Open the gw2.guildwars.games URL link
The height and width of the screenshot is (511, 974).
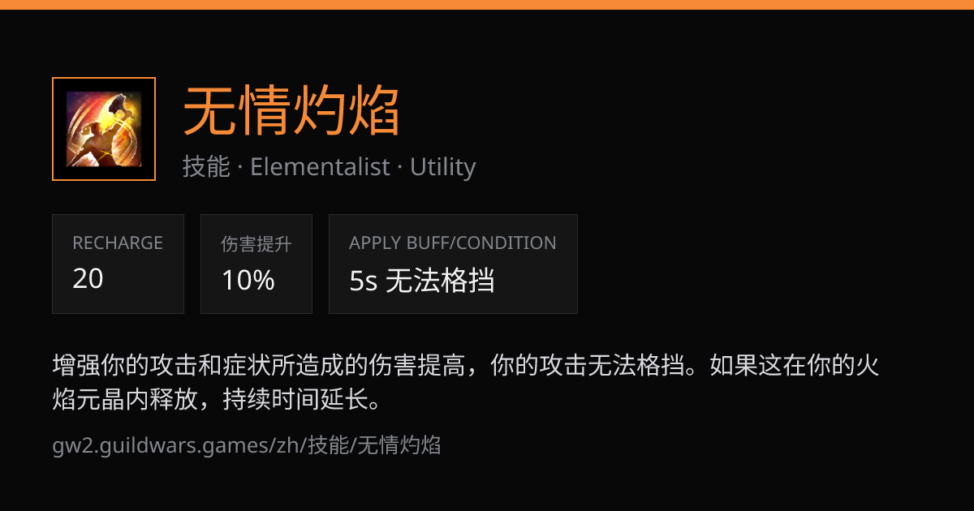pos(247,445)
